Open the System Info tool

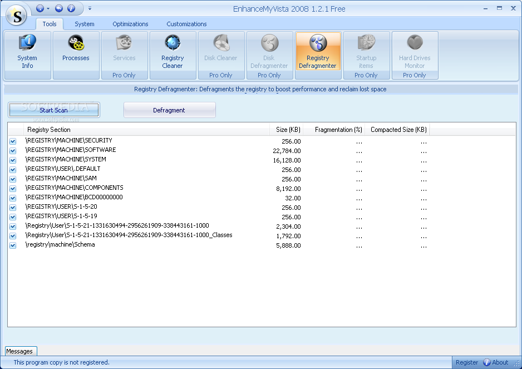point(28,55)
